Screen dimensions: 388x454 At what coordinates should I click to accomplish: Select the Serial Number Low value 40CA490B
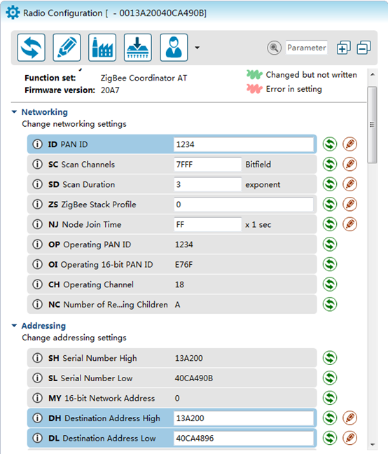(x=194, y=378)
